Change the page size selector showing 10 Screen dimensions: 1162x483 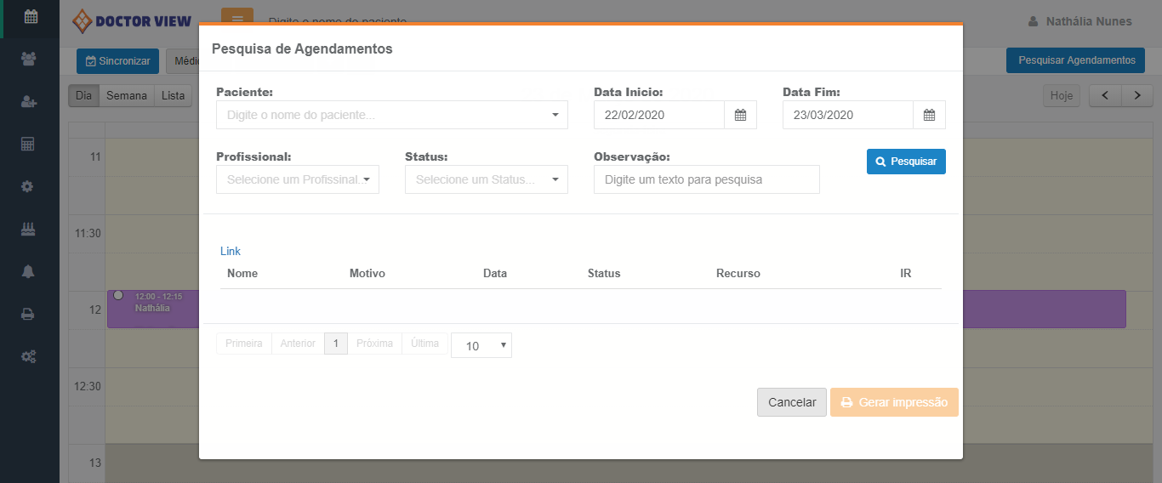481,345
